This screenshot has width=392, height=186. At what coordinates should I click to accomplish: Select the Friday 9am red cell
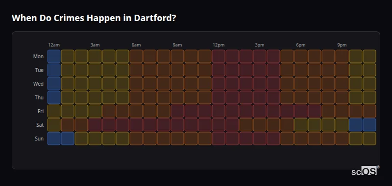(177, 111)
